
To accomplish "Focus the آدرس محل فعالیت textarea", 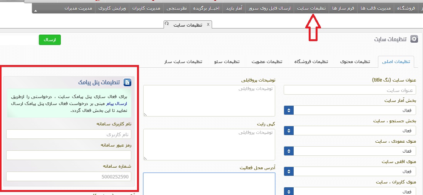I will [x=209, y=184].
